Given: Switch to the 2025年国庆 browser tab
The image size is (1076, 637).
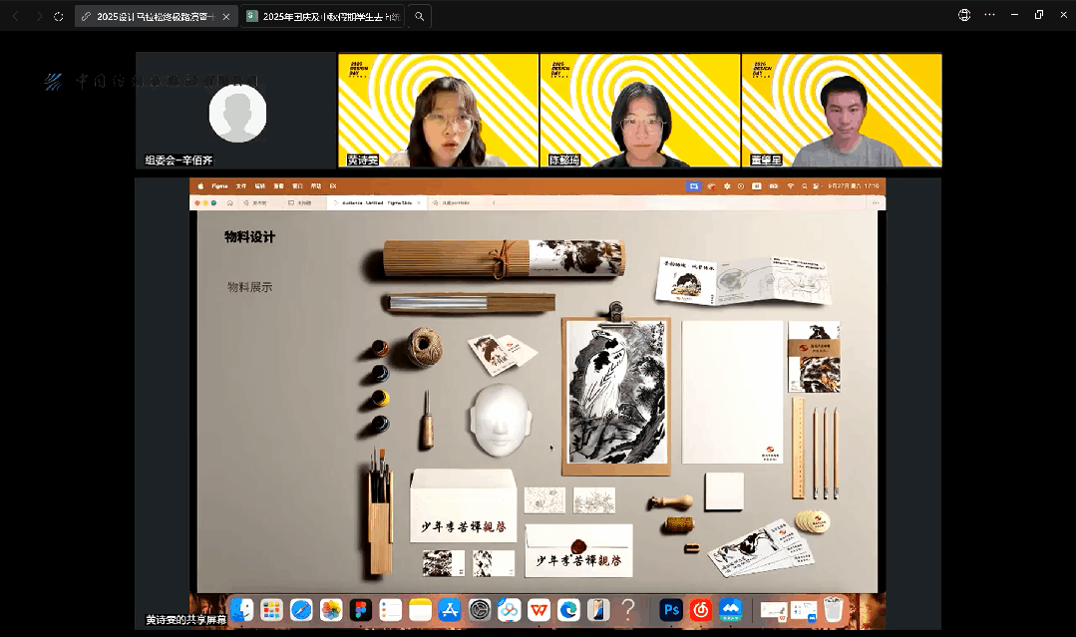Looking at the screenshot, I should click(x=324, y=16).
